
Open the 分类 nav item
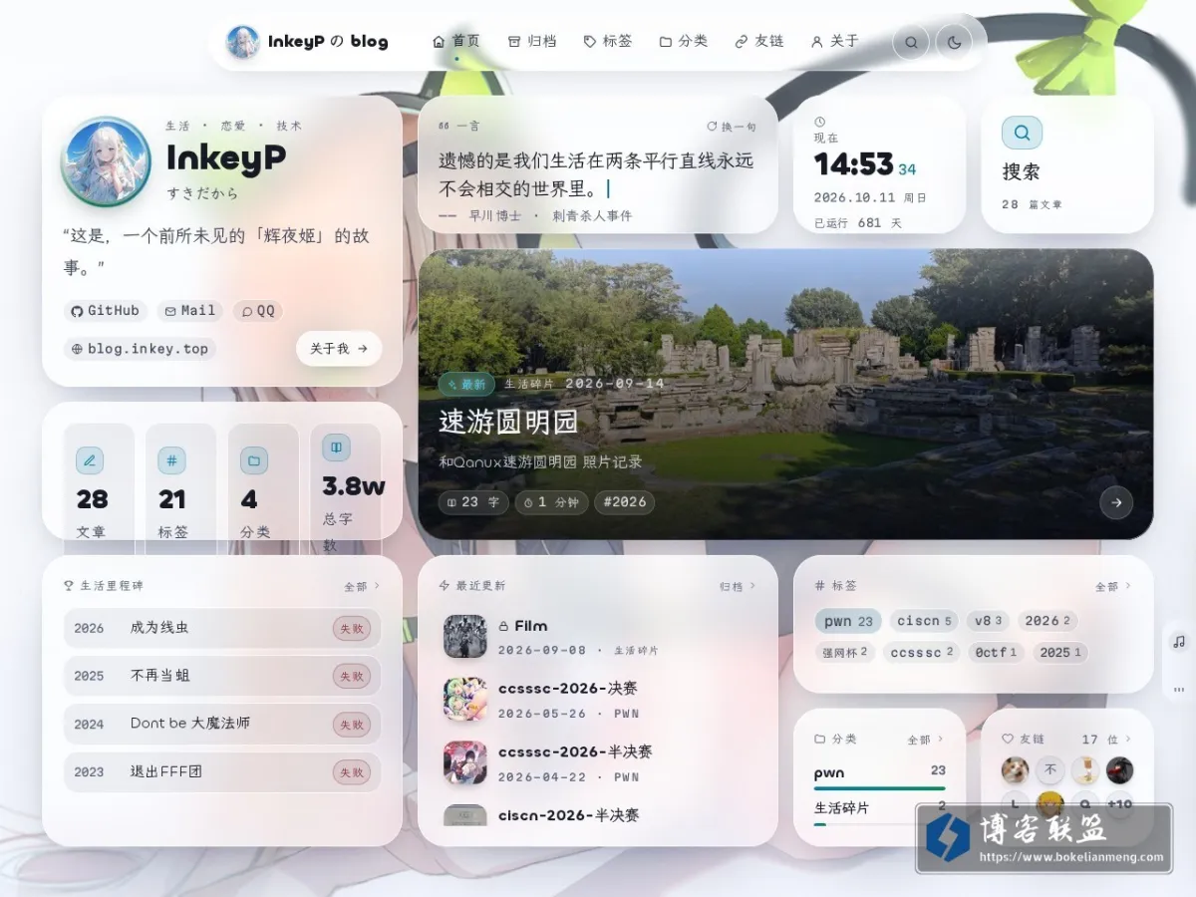pyautogui.click(x=684, y=41)
